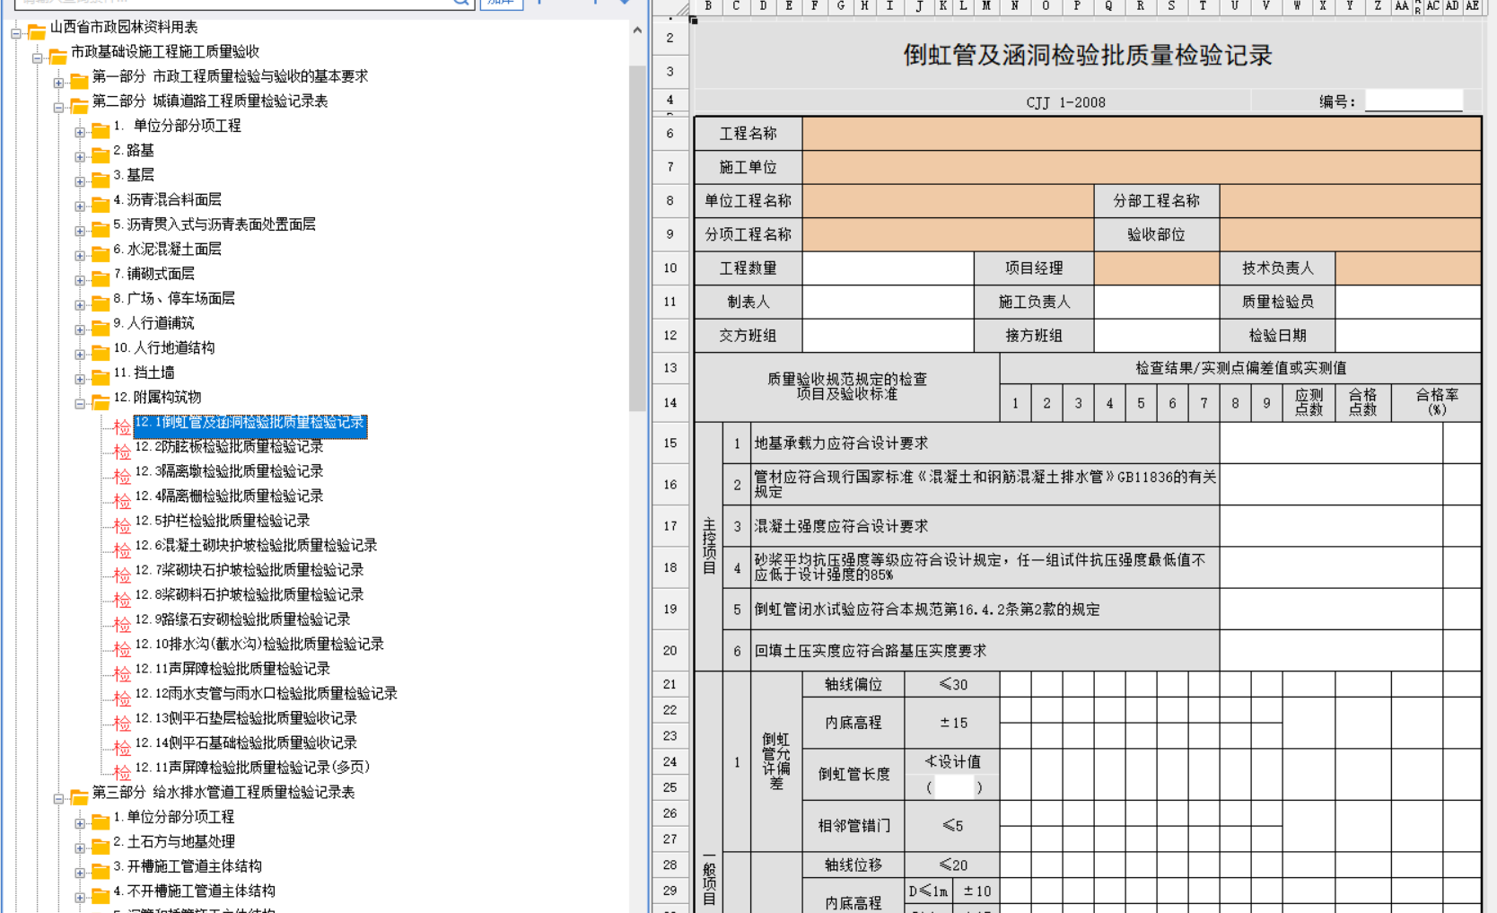
Task: Expand the 3.开槽施工管道主体结构 folder
Action: point(81,873)
